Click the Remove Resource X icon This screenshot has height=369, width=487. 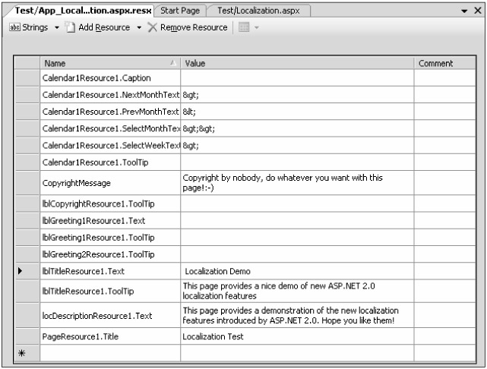152,27
